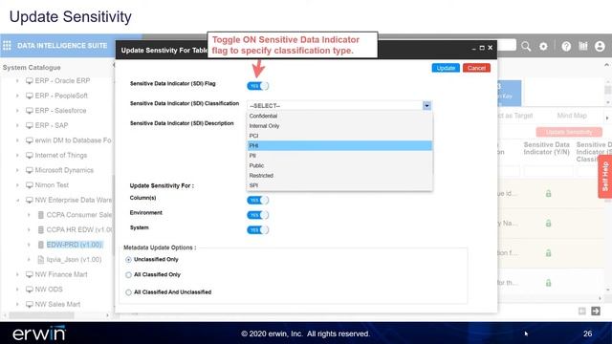Choose PII from classification list
This screenshot has height=344, width=612.
[339, 156]
